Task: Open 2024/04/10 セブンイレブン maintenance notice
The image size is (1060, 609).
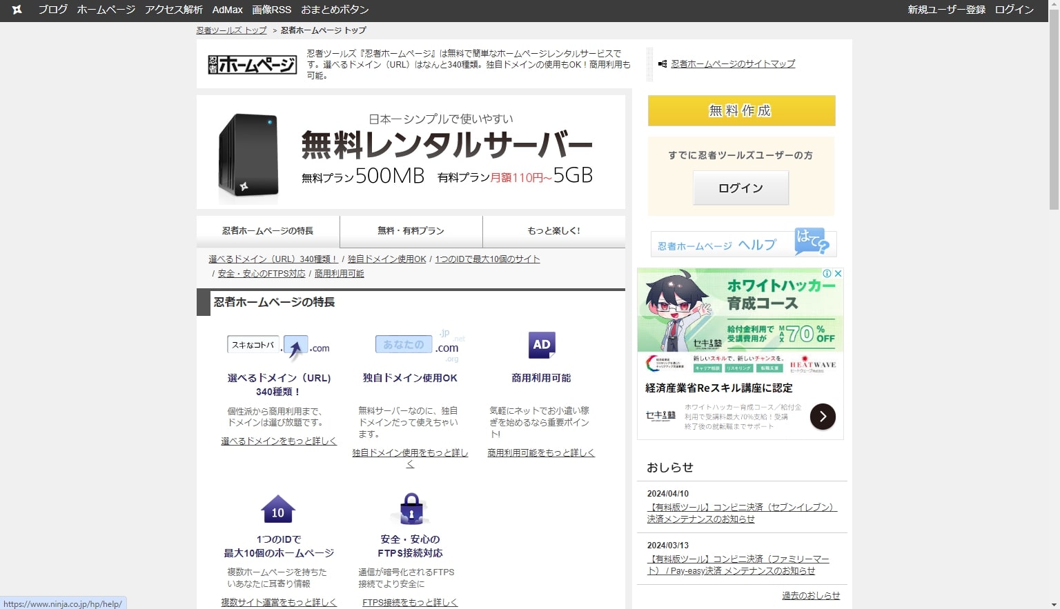Action: point(742,513)
